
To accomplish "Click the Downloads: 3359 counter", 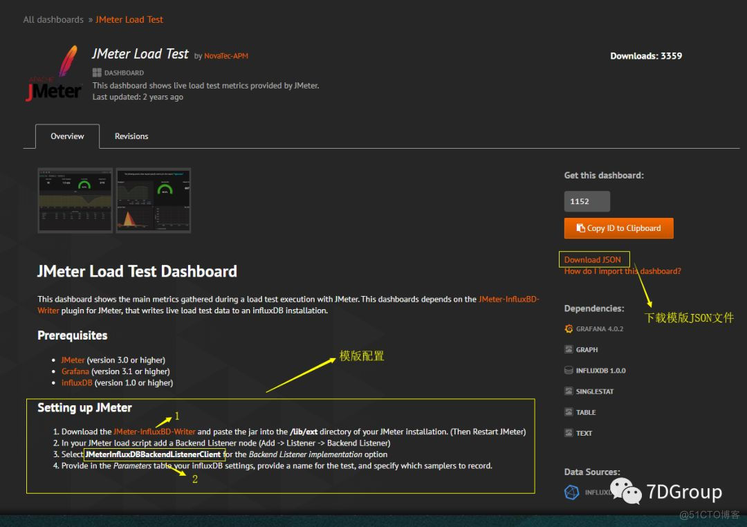I will coord(646,56).
